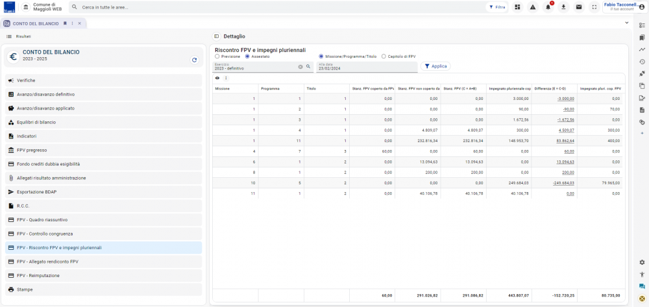Click difference link -3.000,00
The image size is (649, 307).
point(565,99)
